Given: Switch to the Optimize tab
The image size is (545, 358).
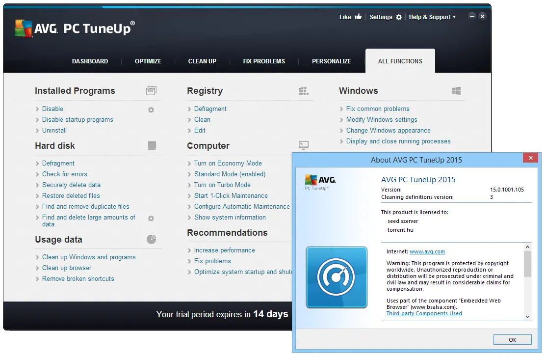Looking at the screenshot, I should click(x=148, y=61).
